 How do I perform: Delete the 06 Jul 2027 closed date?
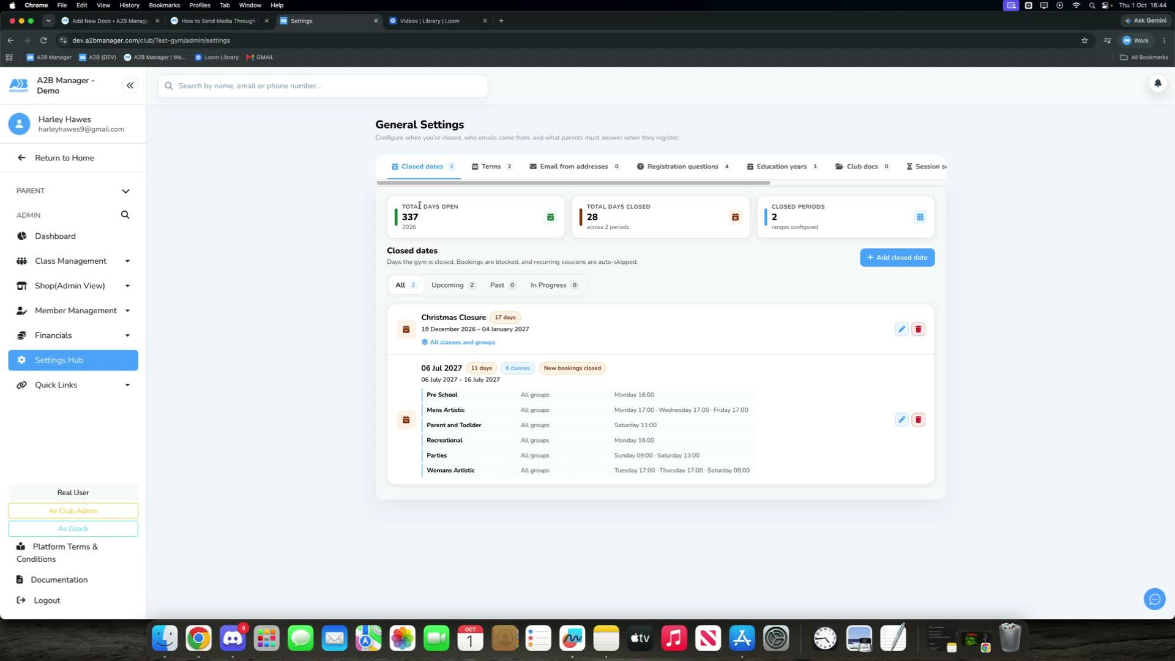[x=918, y=420]
